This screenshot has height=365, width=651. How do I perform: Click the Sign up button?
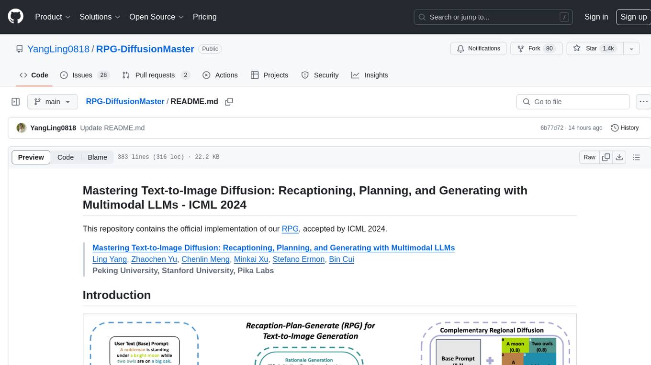pos(633,17)
